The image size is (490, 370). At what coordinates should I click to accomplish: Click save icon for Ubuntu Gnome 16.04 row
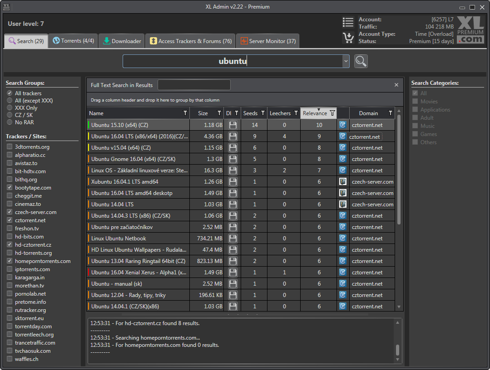(233, 159)
